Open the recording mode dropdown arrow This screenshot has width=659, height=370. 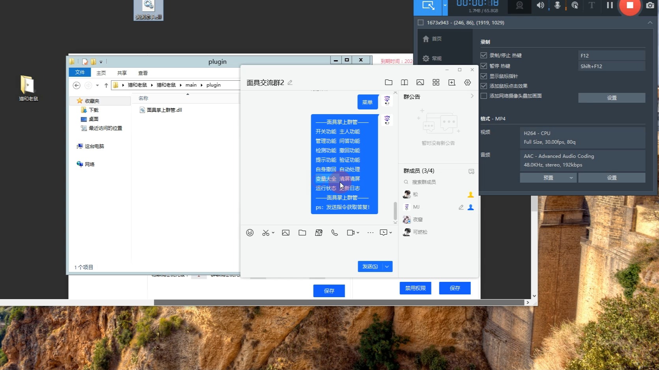(x=445, y=6)
